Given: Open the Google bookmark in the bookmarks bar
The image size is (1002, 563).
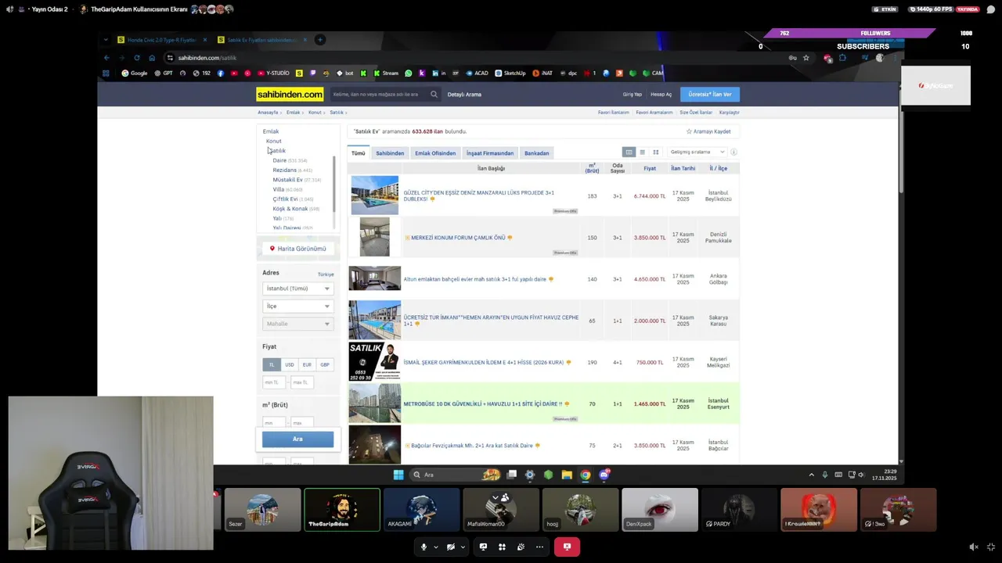Looking at the screenshot, I should (x=135, y=74).
